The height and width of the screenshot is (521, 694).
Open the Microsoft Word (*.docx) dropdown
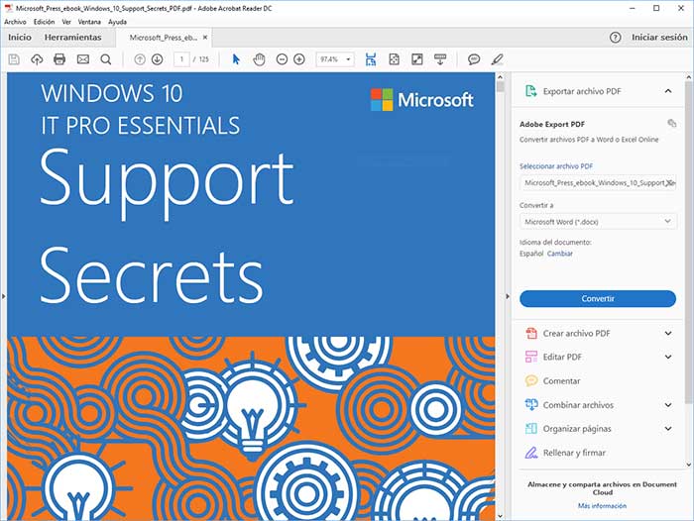598,221
